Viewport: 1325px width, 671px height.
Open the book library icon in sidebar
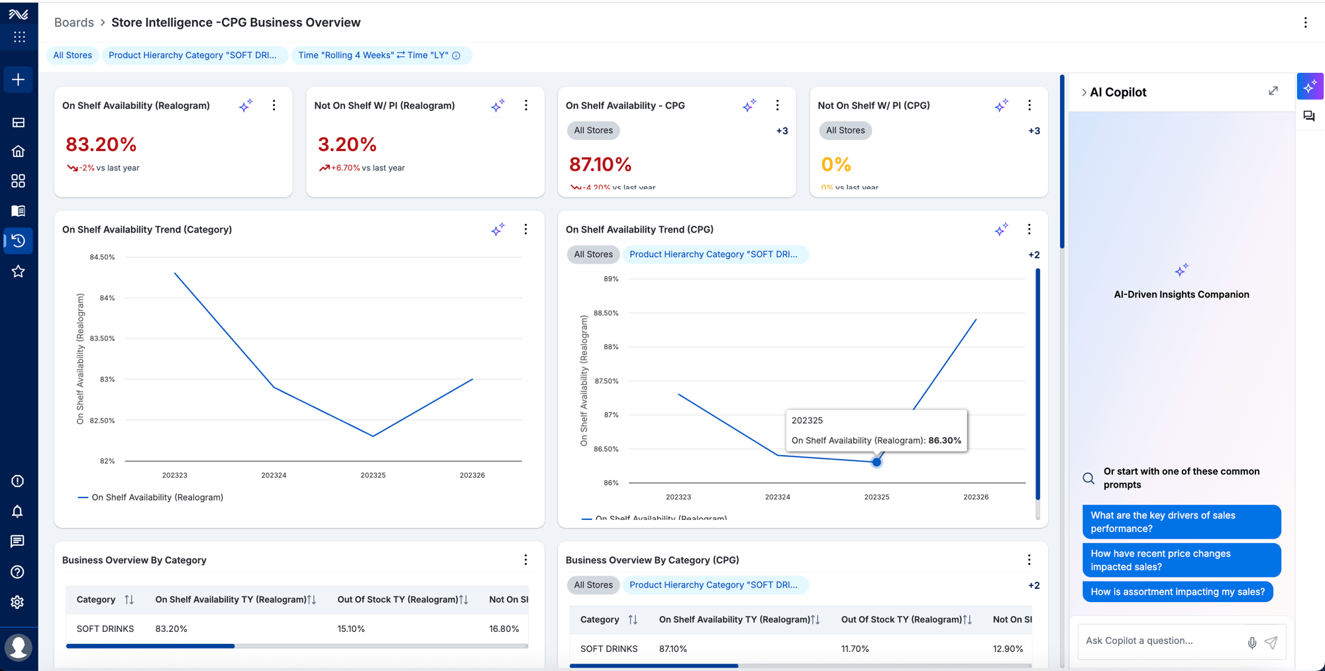pos(19,211)
